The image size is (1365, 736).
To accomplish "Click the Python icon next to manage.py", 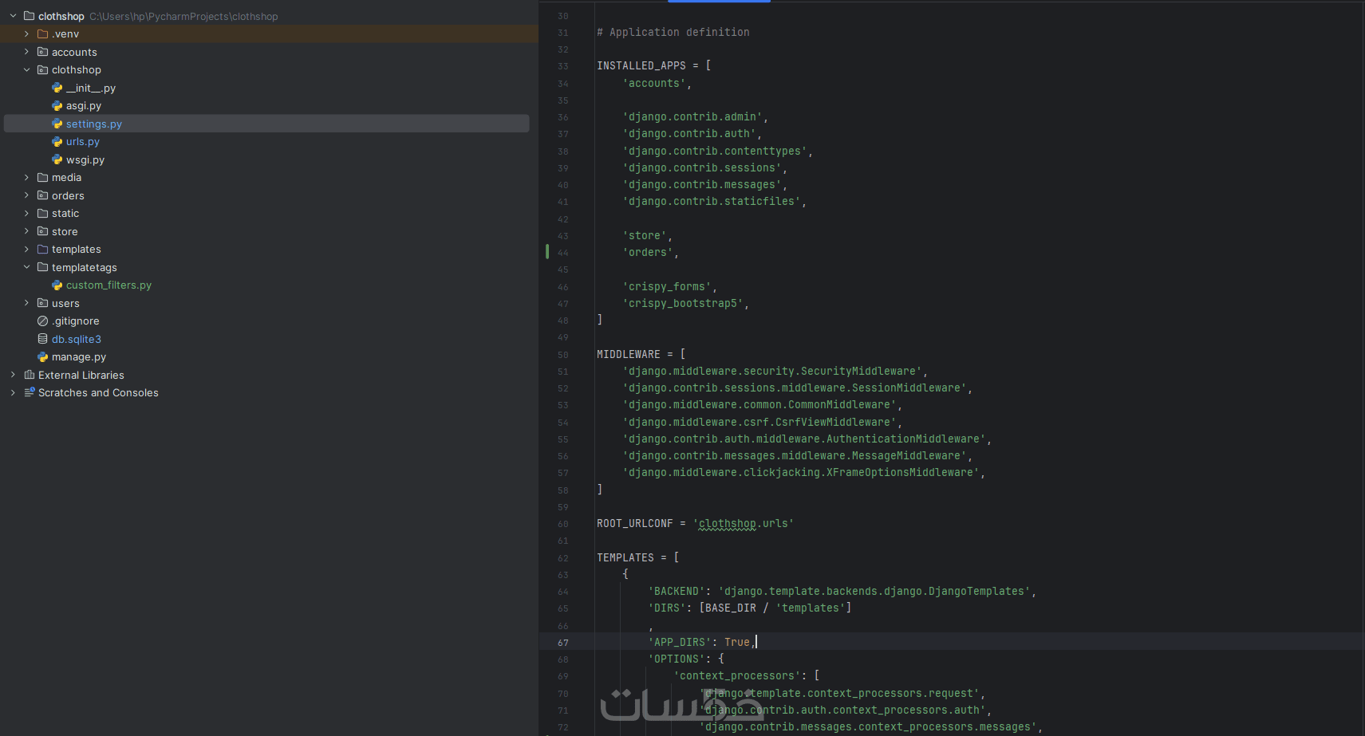I will [x=43, y=357].
